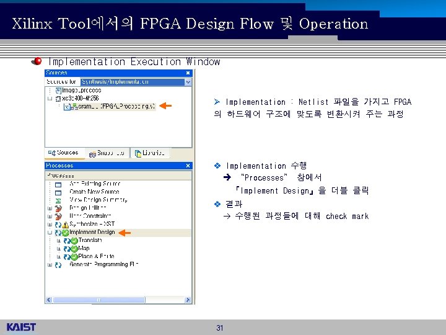Select the Place & Route process text

point(97,256)
